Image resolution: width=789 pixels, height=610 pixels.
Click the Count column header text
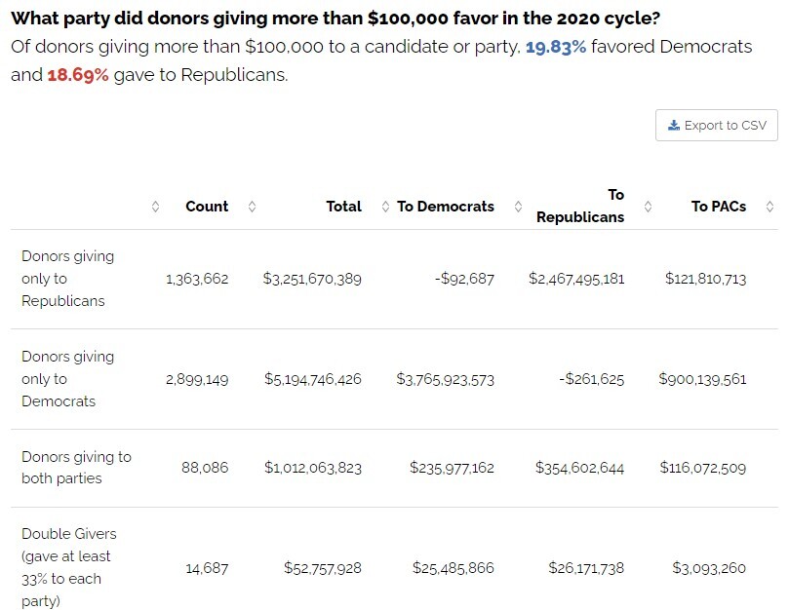click(207, 207)
